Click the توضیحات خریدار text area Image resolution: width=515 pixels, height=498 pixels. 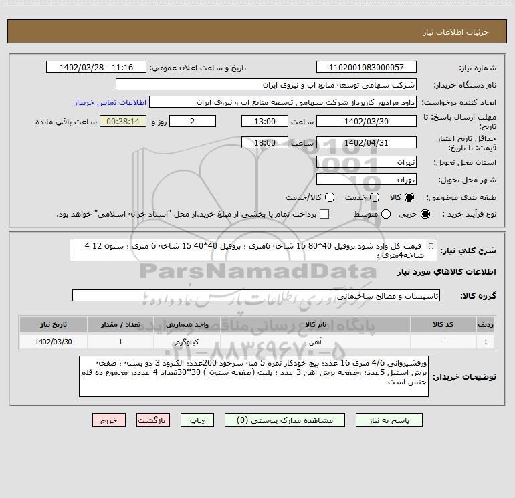[x=253, y=376]
